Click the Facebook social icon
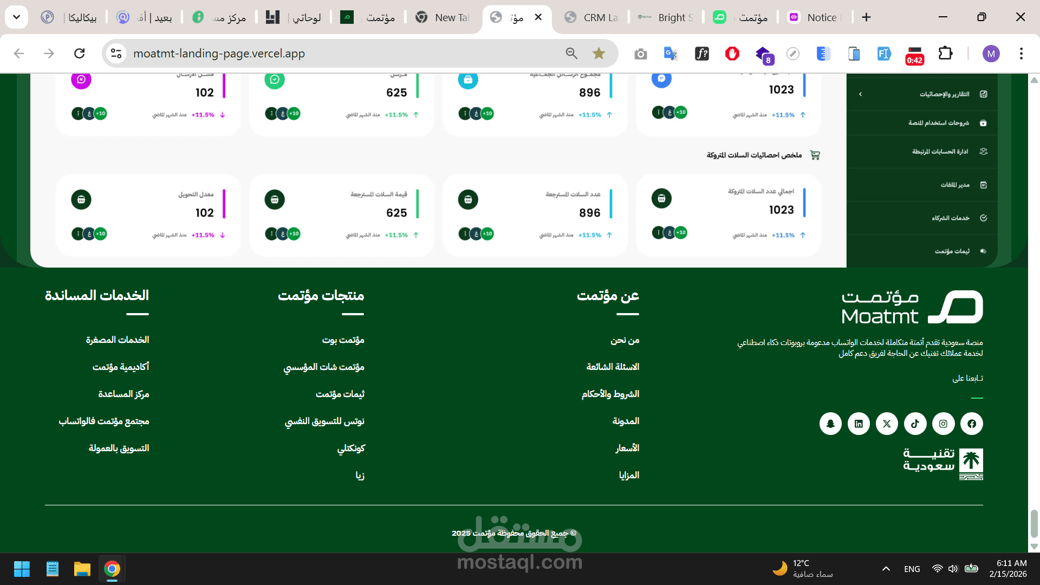Viewport: 1040px width, 585px height. pyautogui.click(x=972, y=424)
